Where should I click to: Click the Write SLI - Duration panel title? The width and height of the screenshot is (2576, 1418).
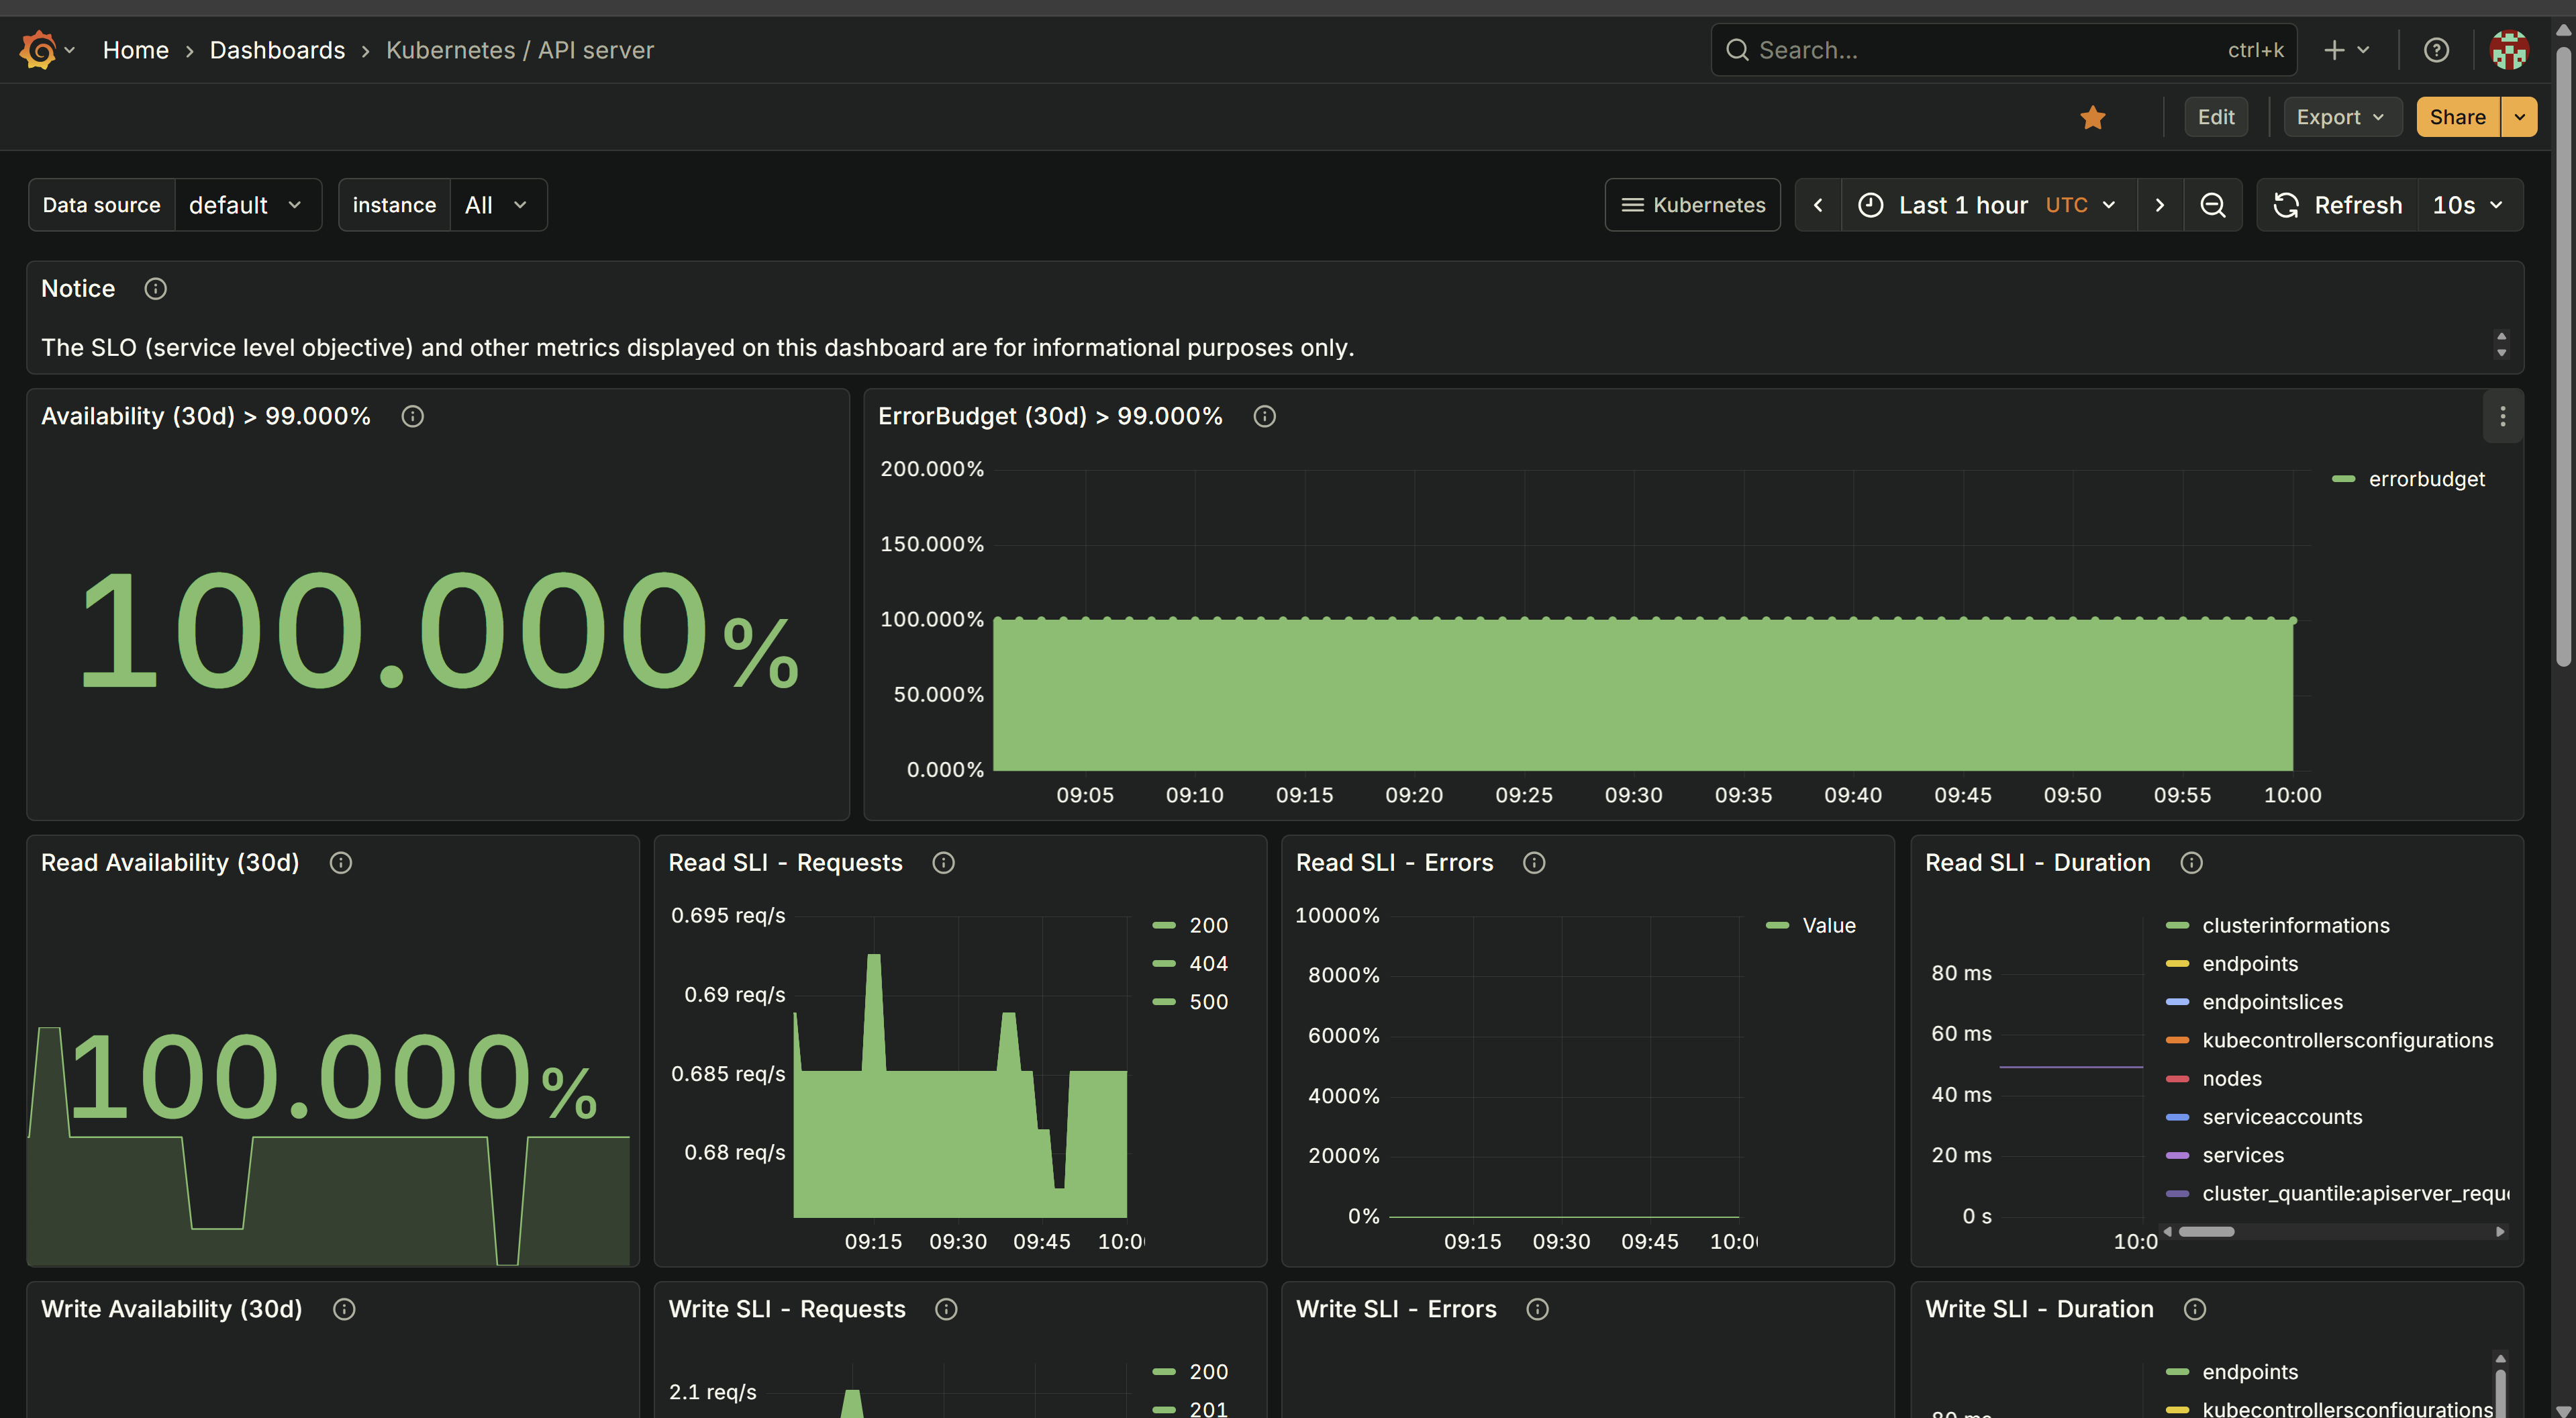(2039, 1309)
